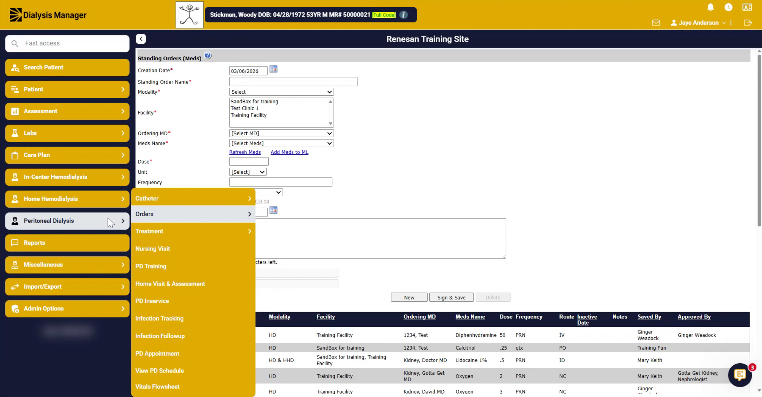The height and width of the screenshot is (397, 762).
Task: Click Add Meds to ML link
Action: point(289,152)
